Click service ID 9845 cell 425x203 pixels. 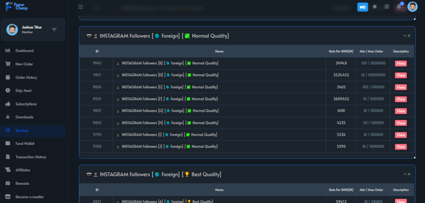point(97,63)
